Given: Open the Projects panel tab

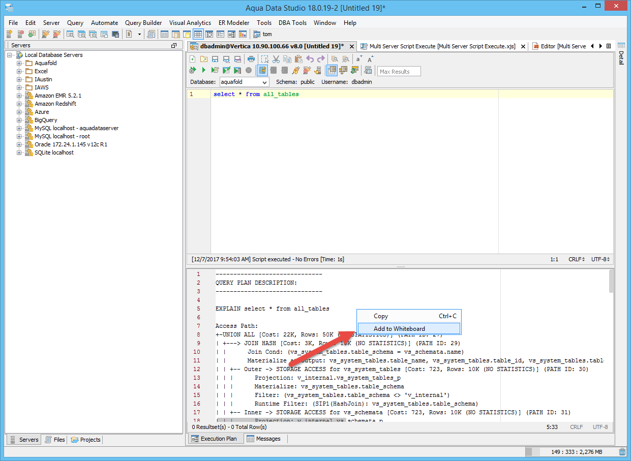Looking at the screenshot, I should [86, 440].
